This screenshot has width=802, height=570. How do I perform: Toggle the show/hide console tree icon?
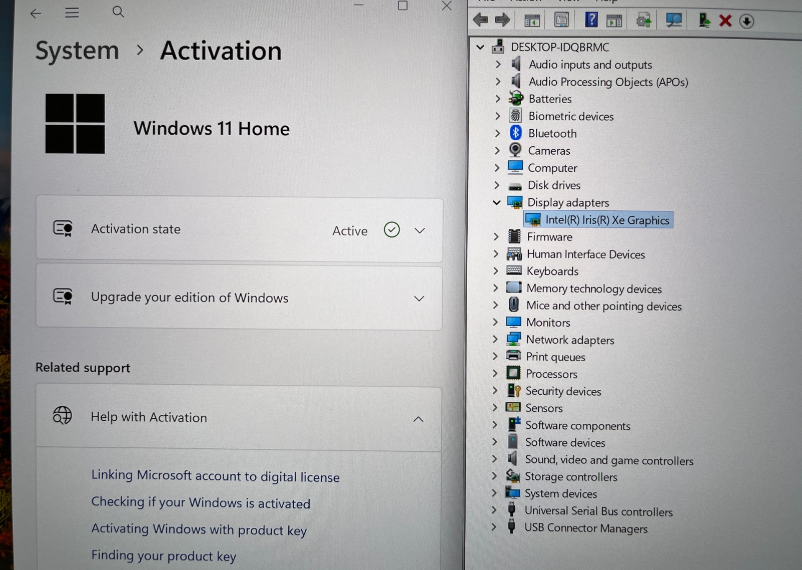point(532,21)
